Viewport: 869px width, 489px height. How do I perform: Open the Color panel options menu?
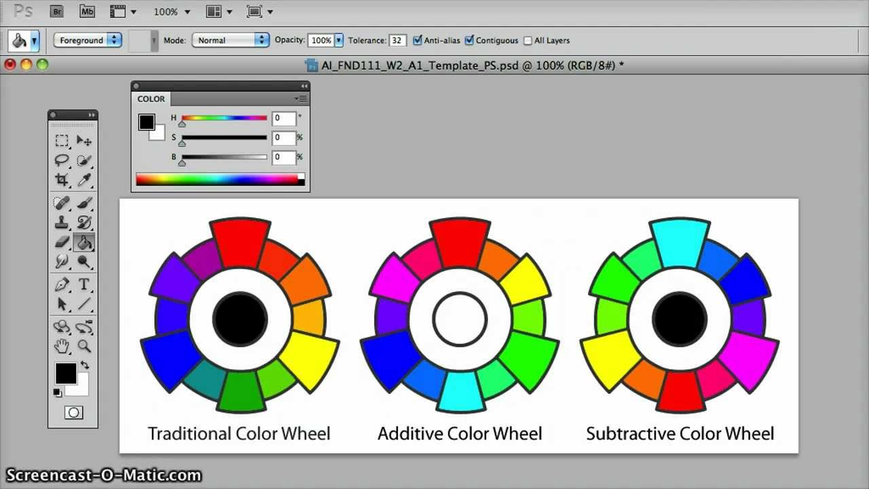(301, 98)
